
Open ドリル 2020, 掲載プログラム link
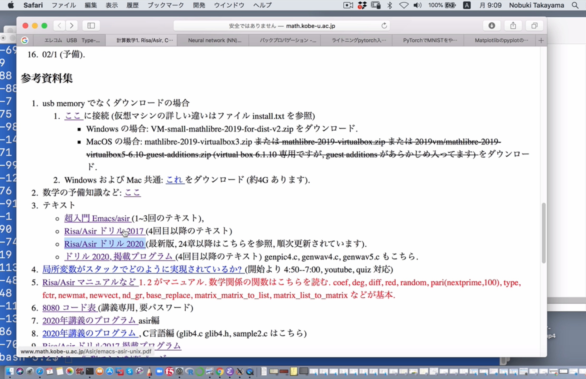pos(119,257)
